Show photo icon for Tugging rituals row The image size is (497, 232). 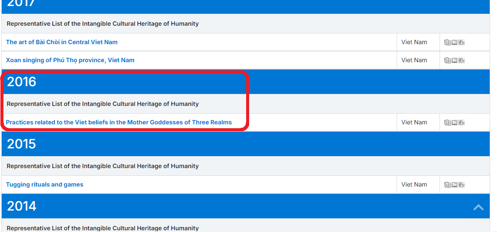point(455,185)
